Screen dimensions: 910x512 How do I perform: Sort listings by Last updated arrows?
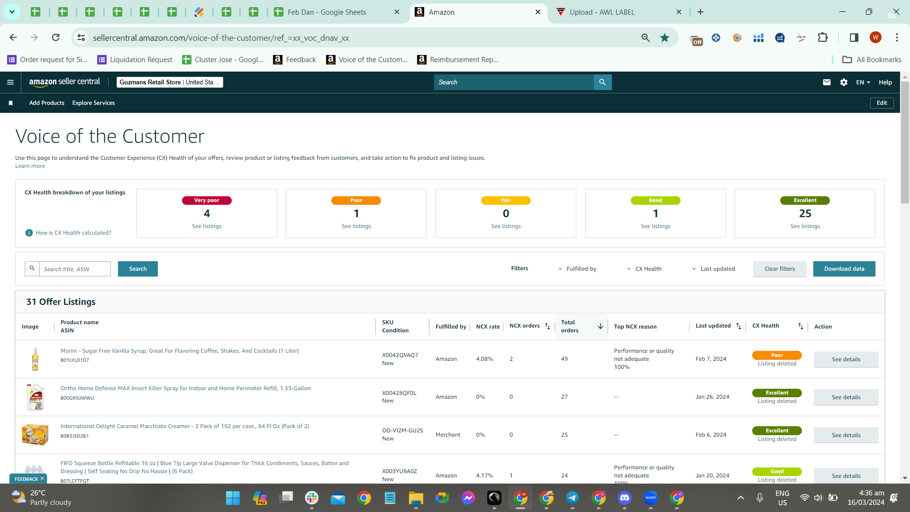(738, 326)
